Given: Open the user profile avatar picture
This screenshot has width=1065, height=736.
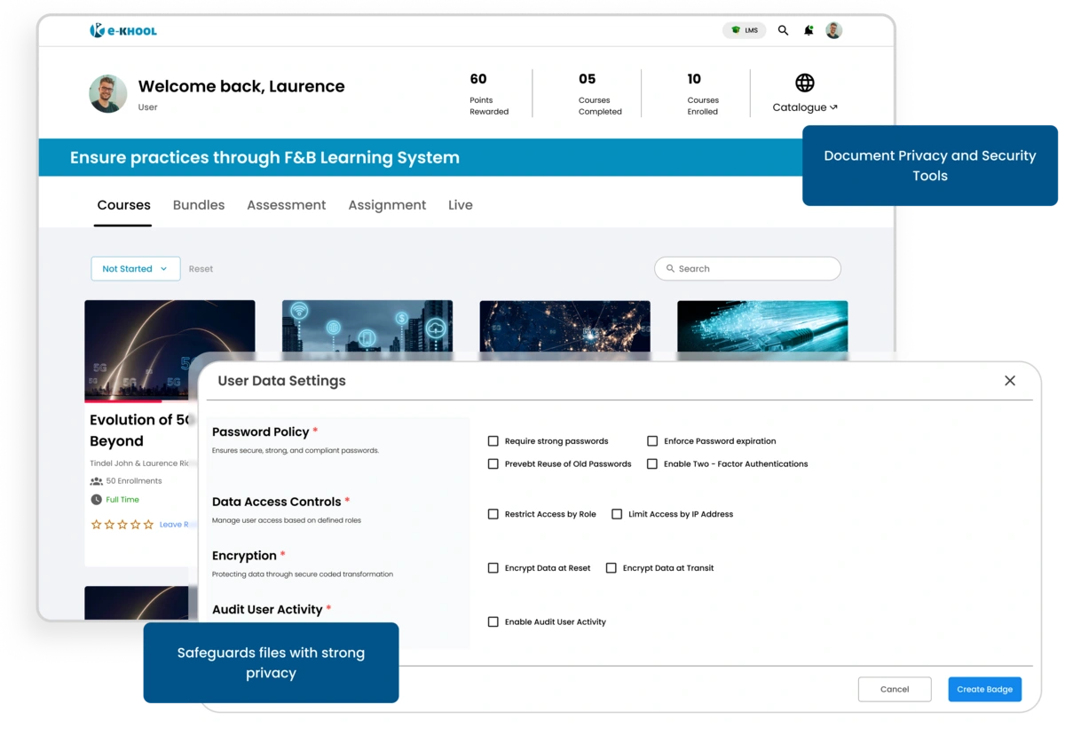Looking at the screenshot, I should pos(833,29).
